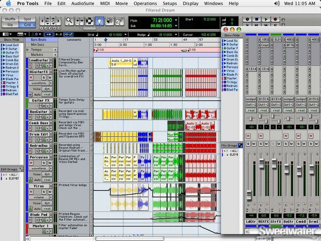Recall zoom preset 1
The width and height of the screenshot is (321, 241).
pos(42,28)
